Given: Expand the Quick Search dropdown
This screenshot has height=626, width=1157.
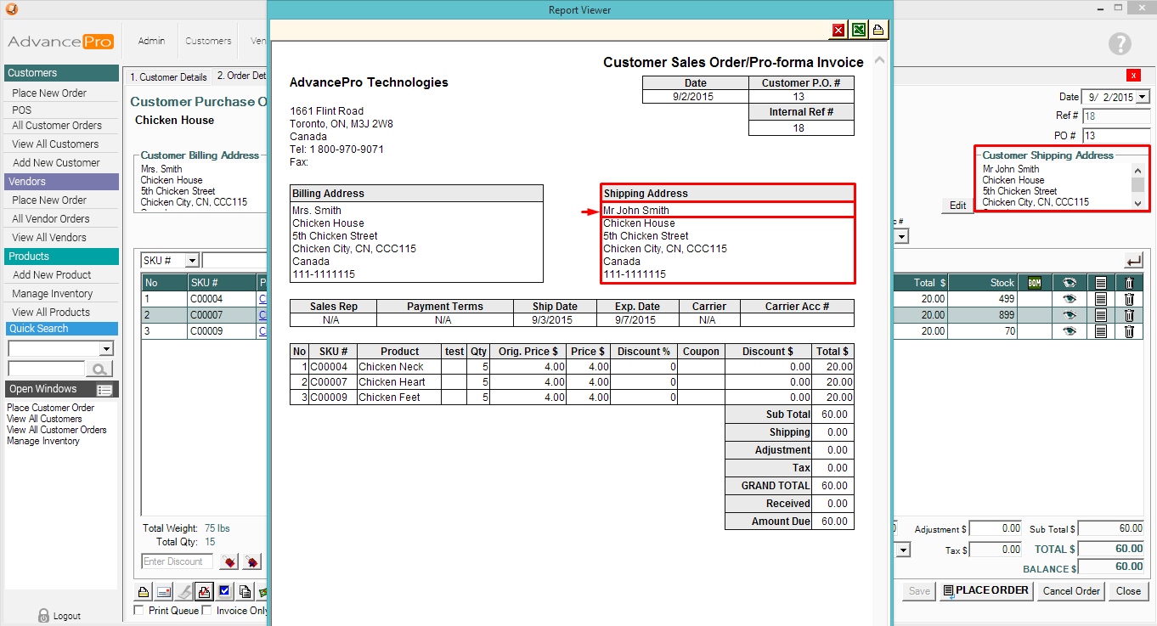Looking at the screenshot, I should [106, 349].
